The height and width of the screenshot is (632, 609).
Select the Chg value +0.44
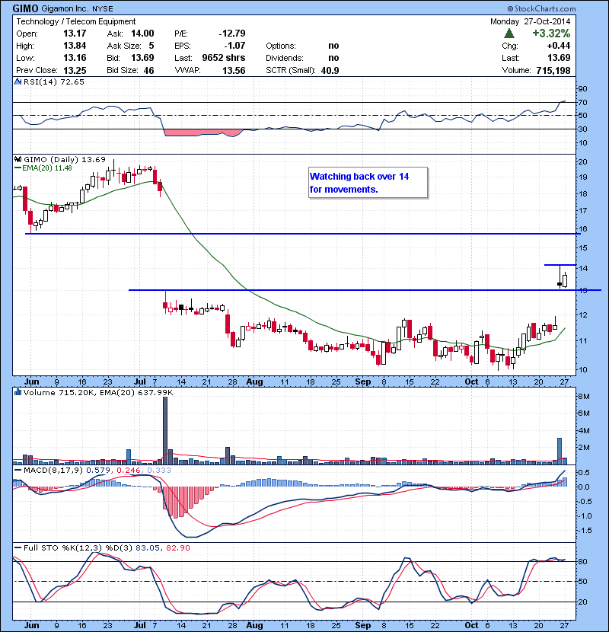click(x=558, y=46)
